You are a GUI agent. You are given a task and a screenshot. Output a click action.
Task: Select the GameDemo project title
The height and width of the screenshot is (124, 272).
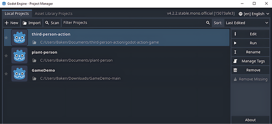point(44,71)
